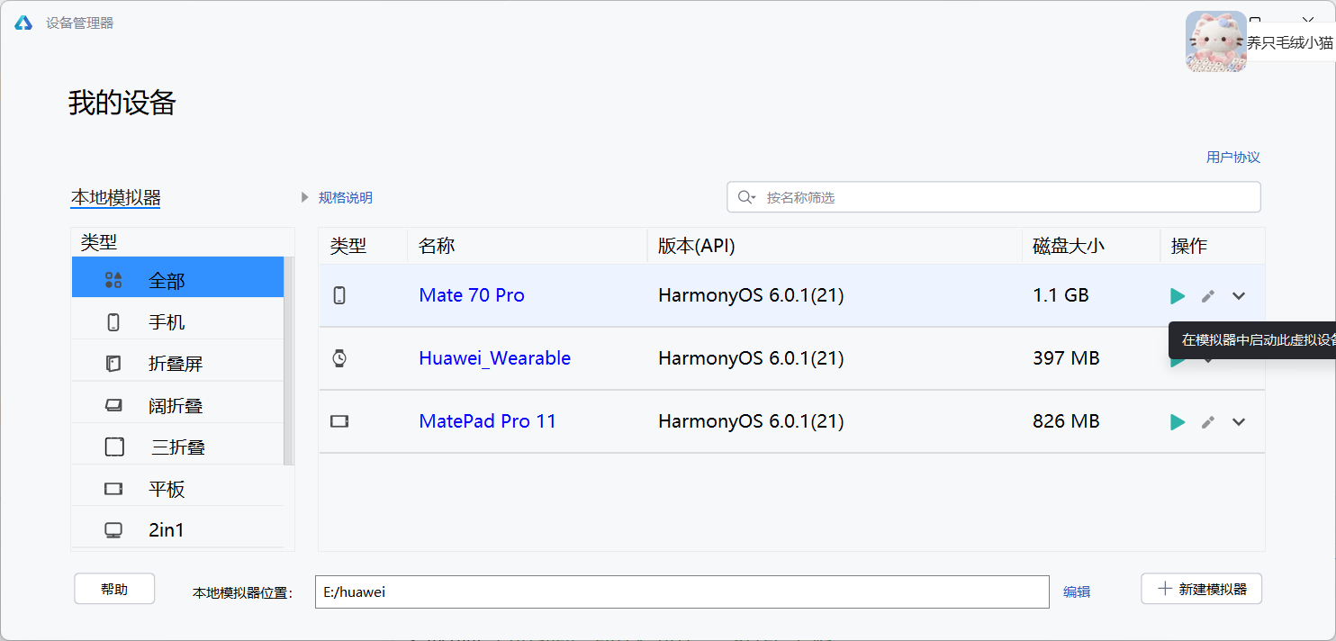The image size is (1336, 641).
Task: Click the phone type icon in Mate 70 Pro row
Action: pos(339,295)
